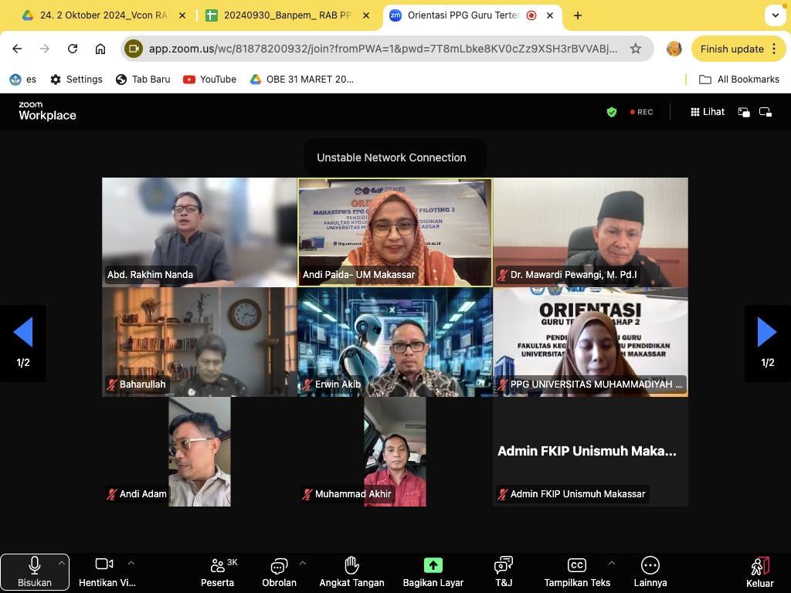The width and height of the screenshot is (791, 593).
Task: Expand caption options caret beside Tampilkan Teks
Action: point(612,562)
